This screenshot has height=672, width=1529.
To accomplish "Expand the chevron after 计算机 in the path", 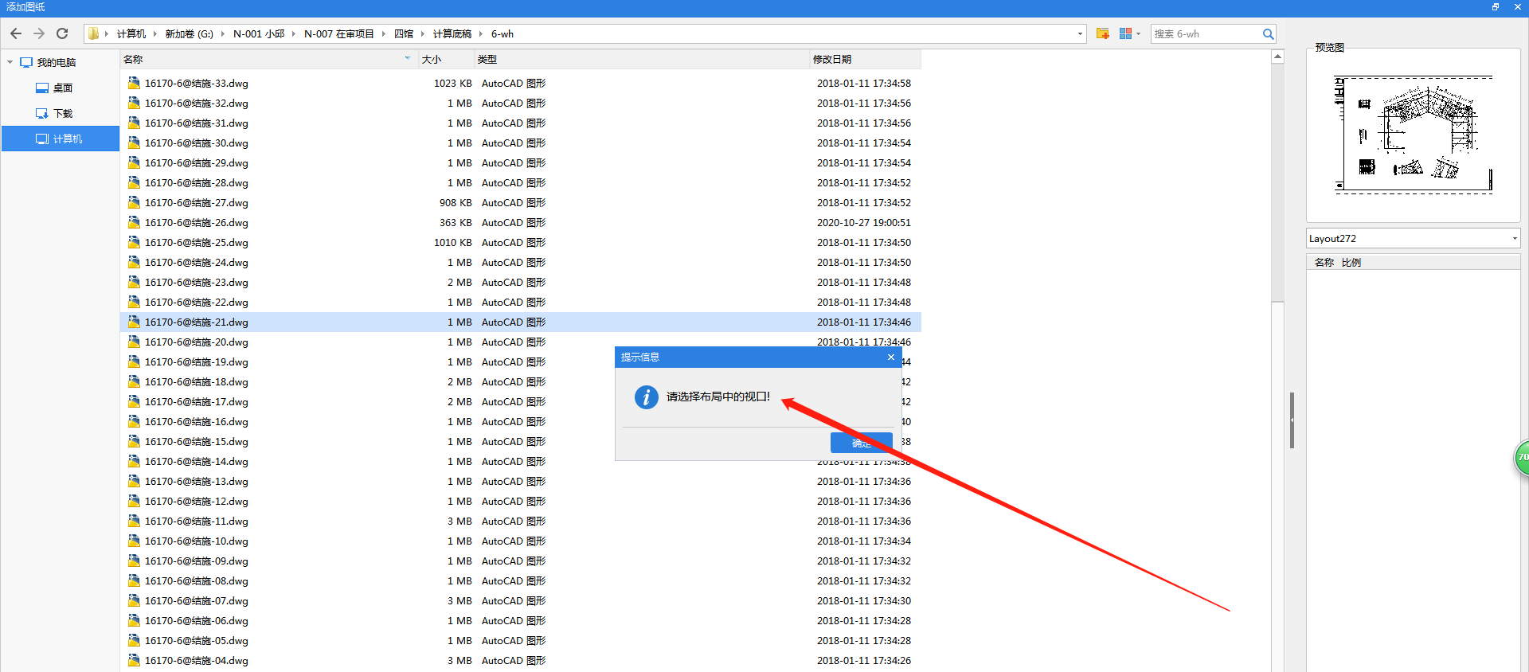I will tap(155, 33).
